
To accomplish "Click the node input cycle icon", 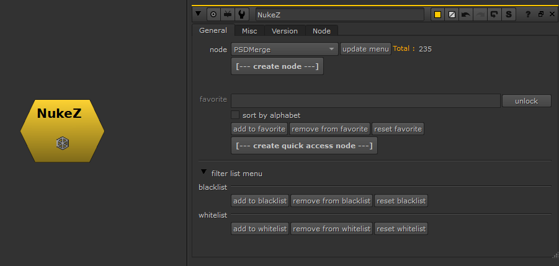I will pos(228,14).
